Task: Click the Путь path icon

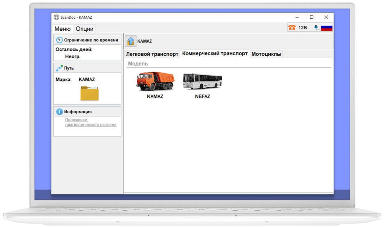Action: [x=59, y=68]
